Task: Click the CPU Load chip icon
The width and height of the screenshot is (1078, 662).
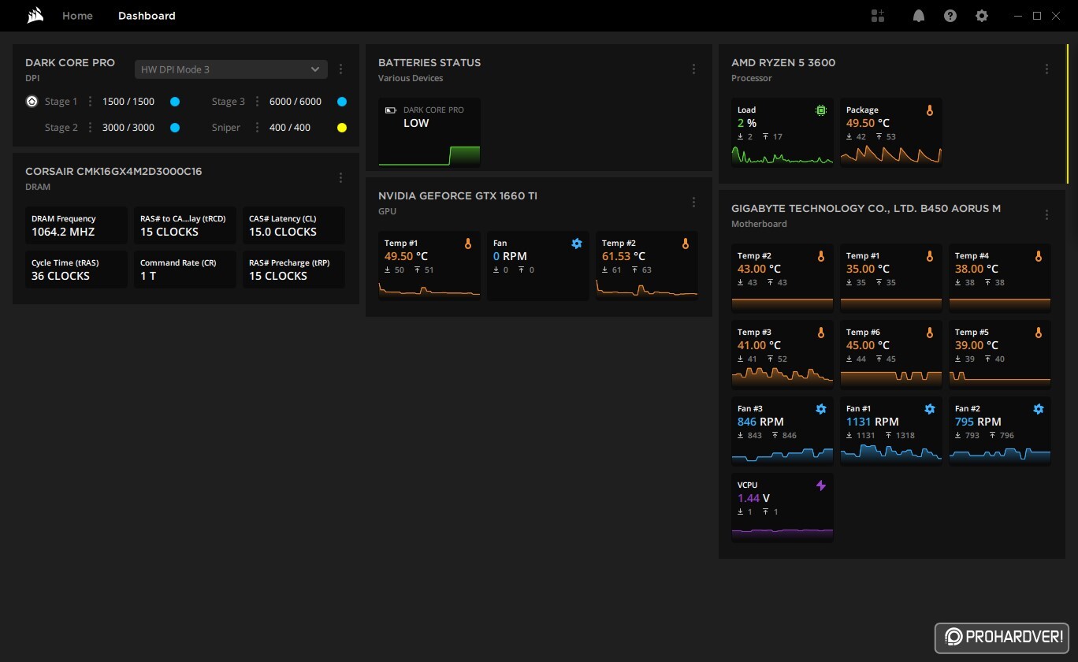Action: (x=821, y=111)
